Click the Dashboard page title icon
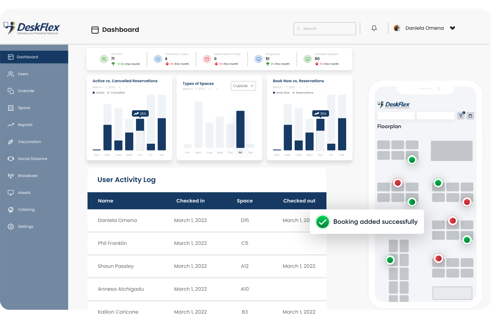Screen dimensions: 491x327 (x=95, y=30)
